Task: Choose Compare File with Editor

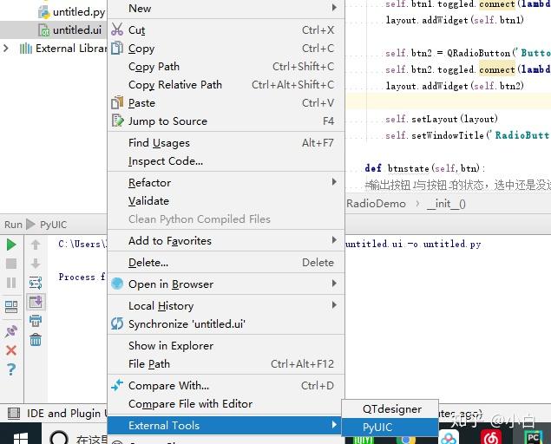Action: tap(226, 404)
